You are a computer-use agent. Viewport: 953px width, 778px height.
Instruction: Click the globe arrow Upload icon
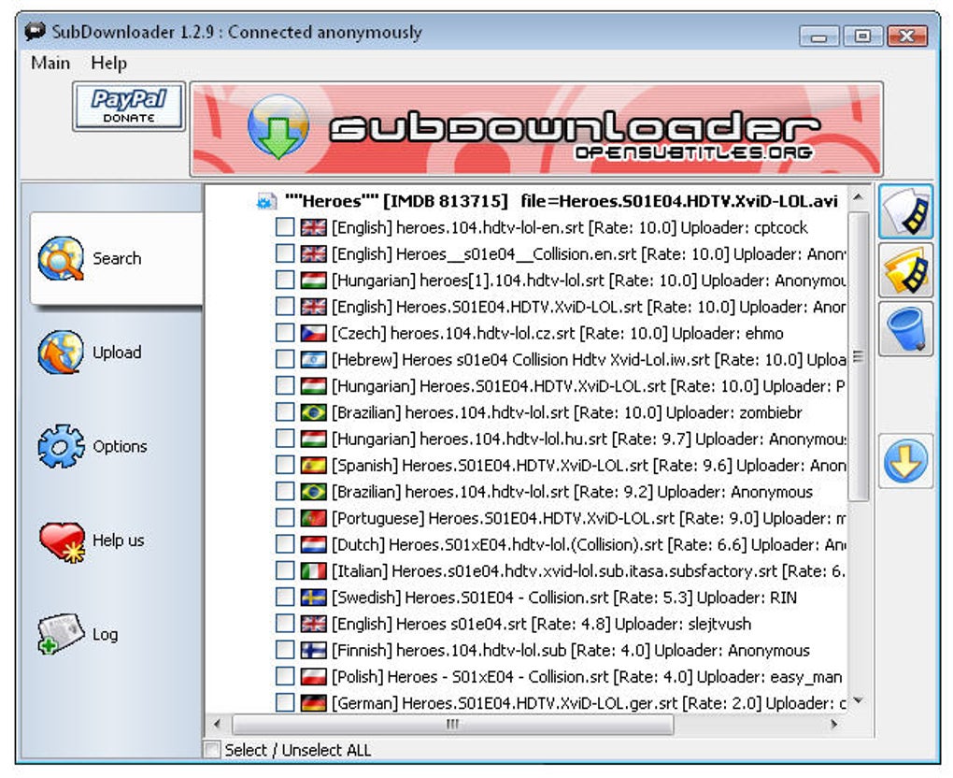[60, 353]
